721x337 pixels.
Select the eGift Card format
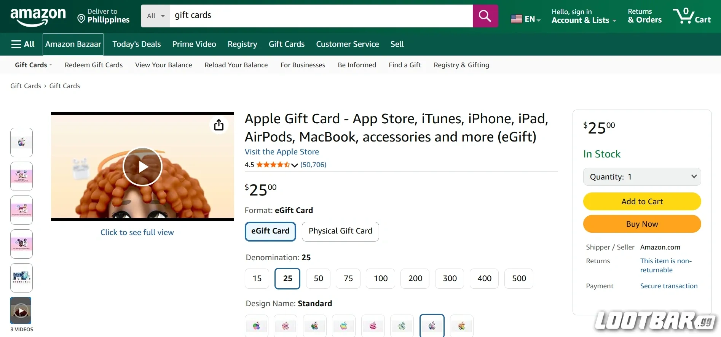[270, 231]
